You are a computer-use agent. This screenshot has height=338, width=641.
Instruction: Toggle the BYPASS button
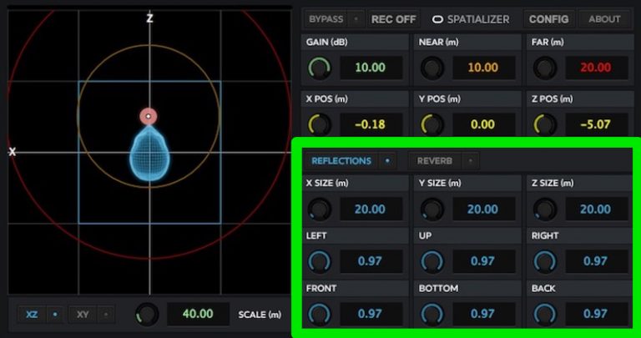coord(326,18)
